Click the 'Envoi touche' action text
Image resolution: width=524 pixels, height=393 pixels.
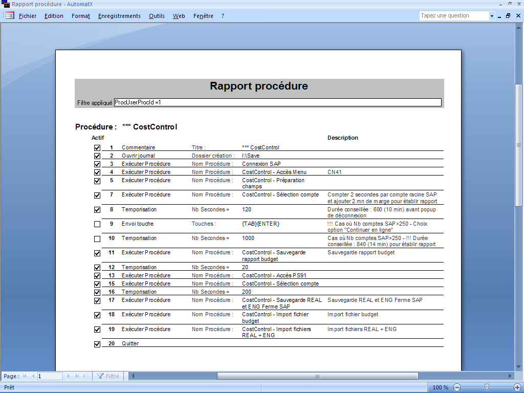[x=138, y=224]
